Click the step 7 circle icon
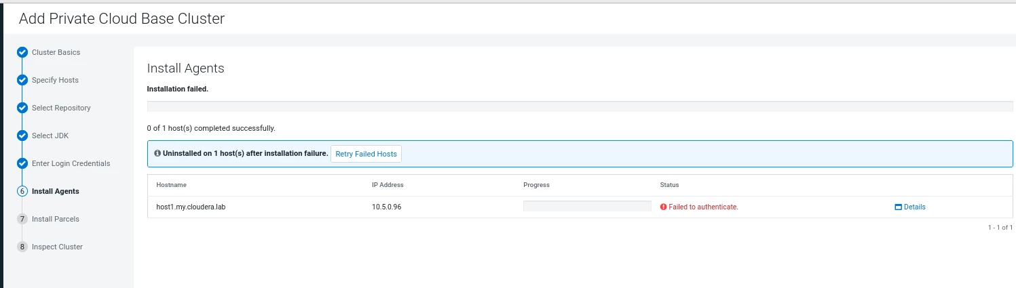Image resolution: width=1016 pixels, height=288 pixels. coord(22,219)
